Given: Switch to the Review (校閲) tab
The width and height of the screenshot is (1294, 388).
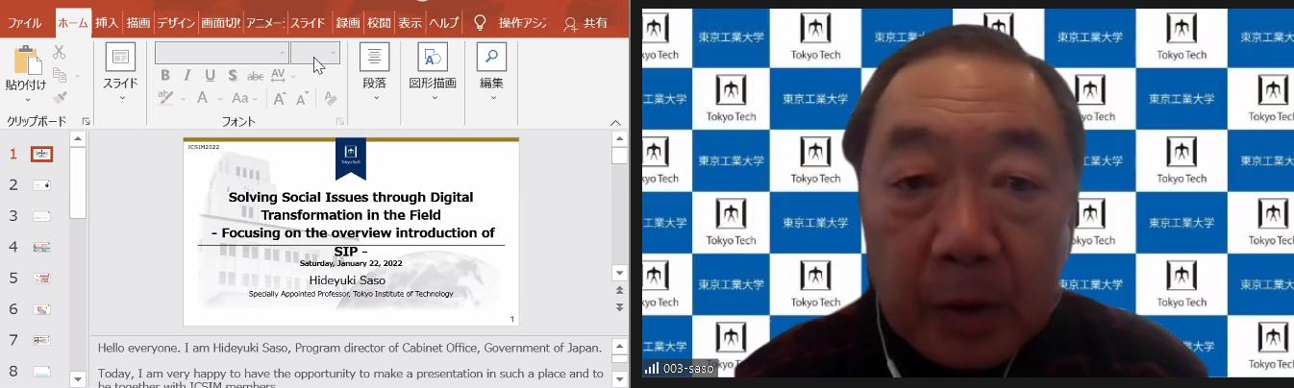Looking at the screenshot, I should pyautogui.click(x=379, y=22).
